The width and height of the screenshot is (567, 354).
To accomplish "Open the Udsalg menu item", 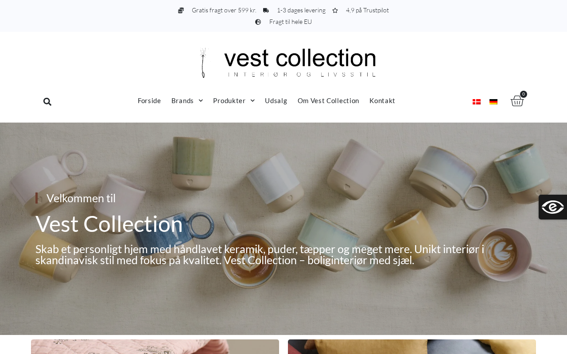I will [276, 100].
